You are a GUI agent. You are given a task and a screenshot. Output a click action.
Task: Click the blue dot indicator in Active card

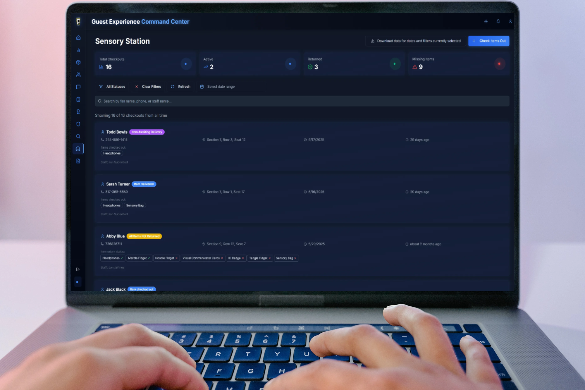[x=290, y=64]
